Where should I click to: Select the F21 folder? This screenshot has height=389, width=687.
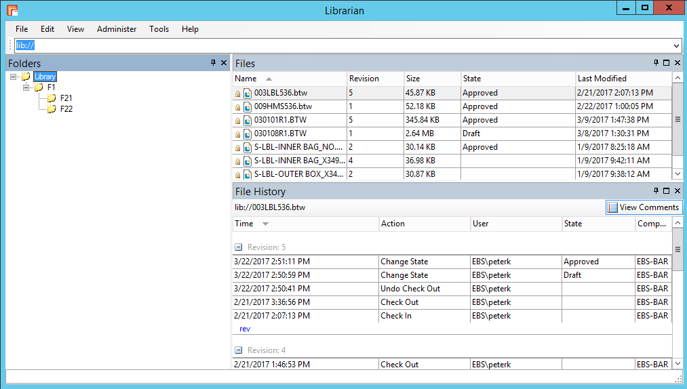click(x=66, y=98)
